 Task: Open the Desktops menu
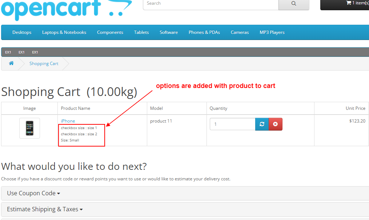click(21, 32)
